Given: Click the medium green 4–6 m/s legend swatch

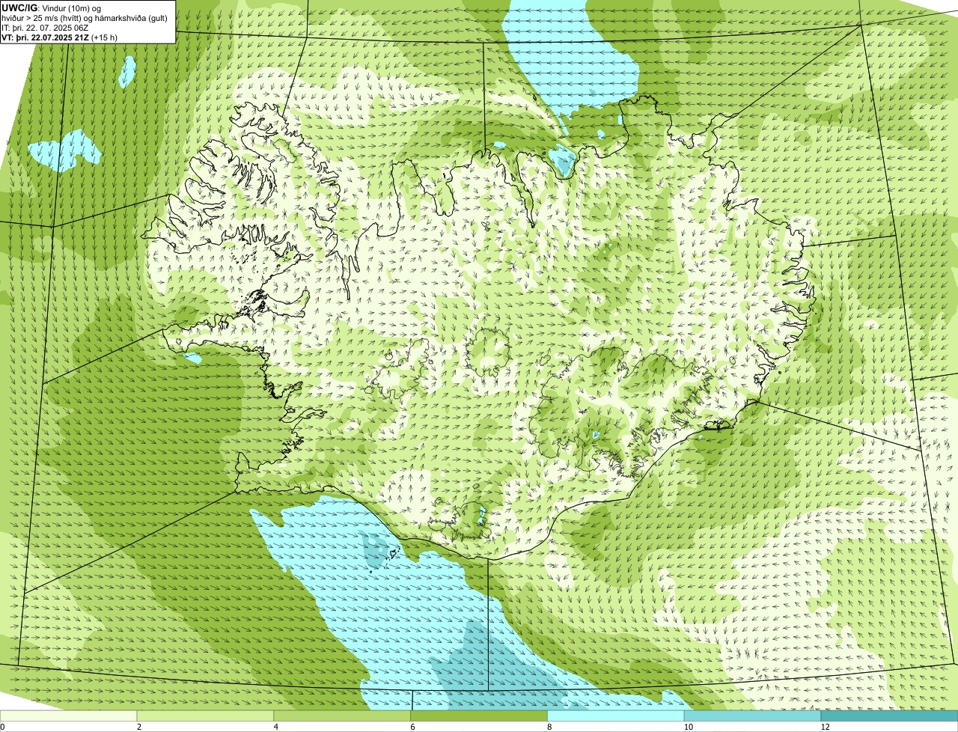Looking at the screenshot, I should (342, 716).
